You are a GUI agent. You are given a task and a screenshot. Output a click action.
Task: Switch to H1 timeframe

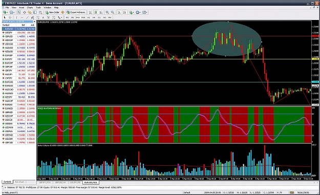tap(89, 17)
